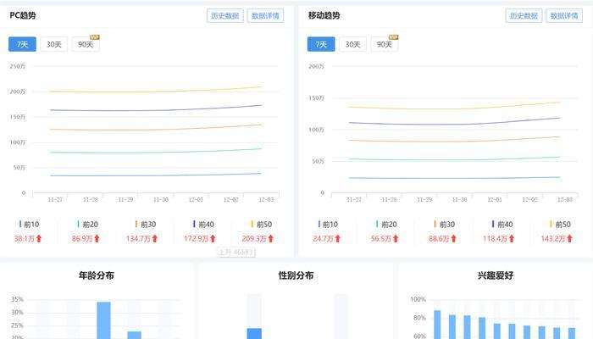Screen dimensions: 593x339
Task: Switch to the 90天 tab in 移动趋势
Action: pos(385,44)
